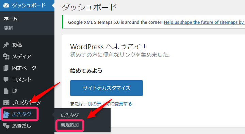The height and width of the screenshot is (134, 245).
Task: Click the document icon beside LP
Action: coord(6,91)
